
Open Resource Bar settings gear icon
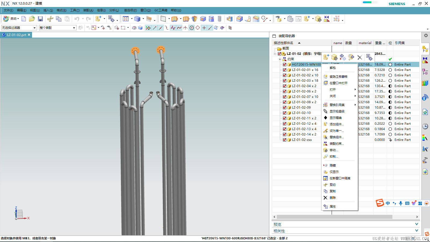pyautogui.click(x=426, y=35)
